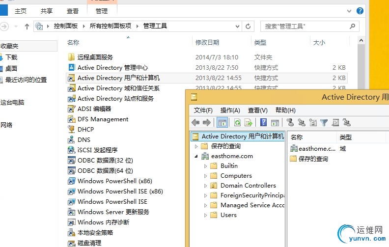The width and height of the screenshot is (389, 247).
Task: Select the ADSI 编辑器 shortcut
Action: (x=94, y=109)
